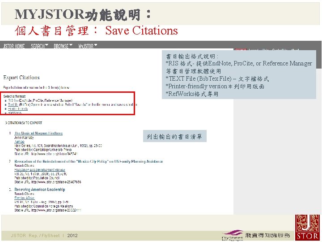322x242 pixels.
Task: Click the "Save Citations" slide heading
Action: tap(141, 30)
